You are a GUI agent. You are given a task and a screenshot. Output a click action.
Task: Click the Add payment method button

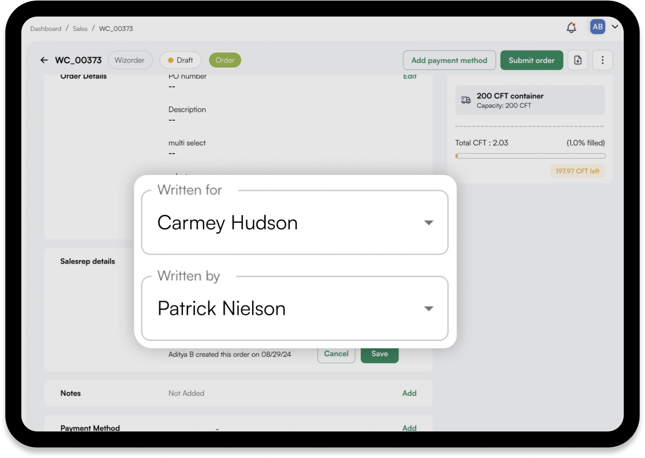[x=449, y=60]
